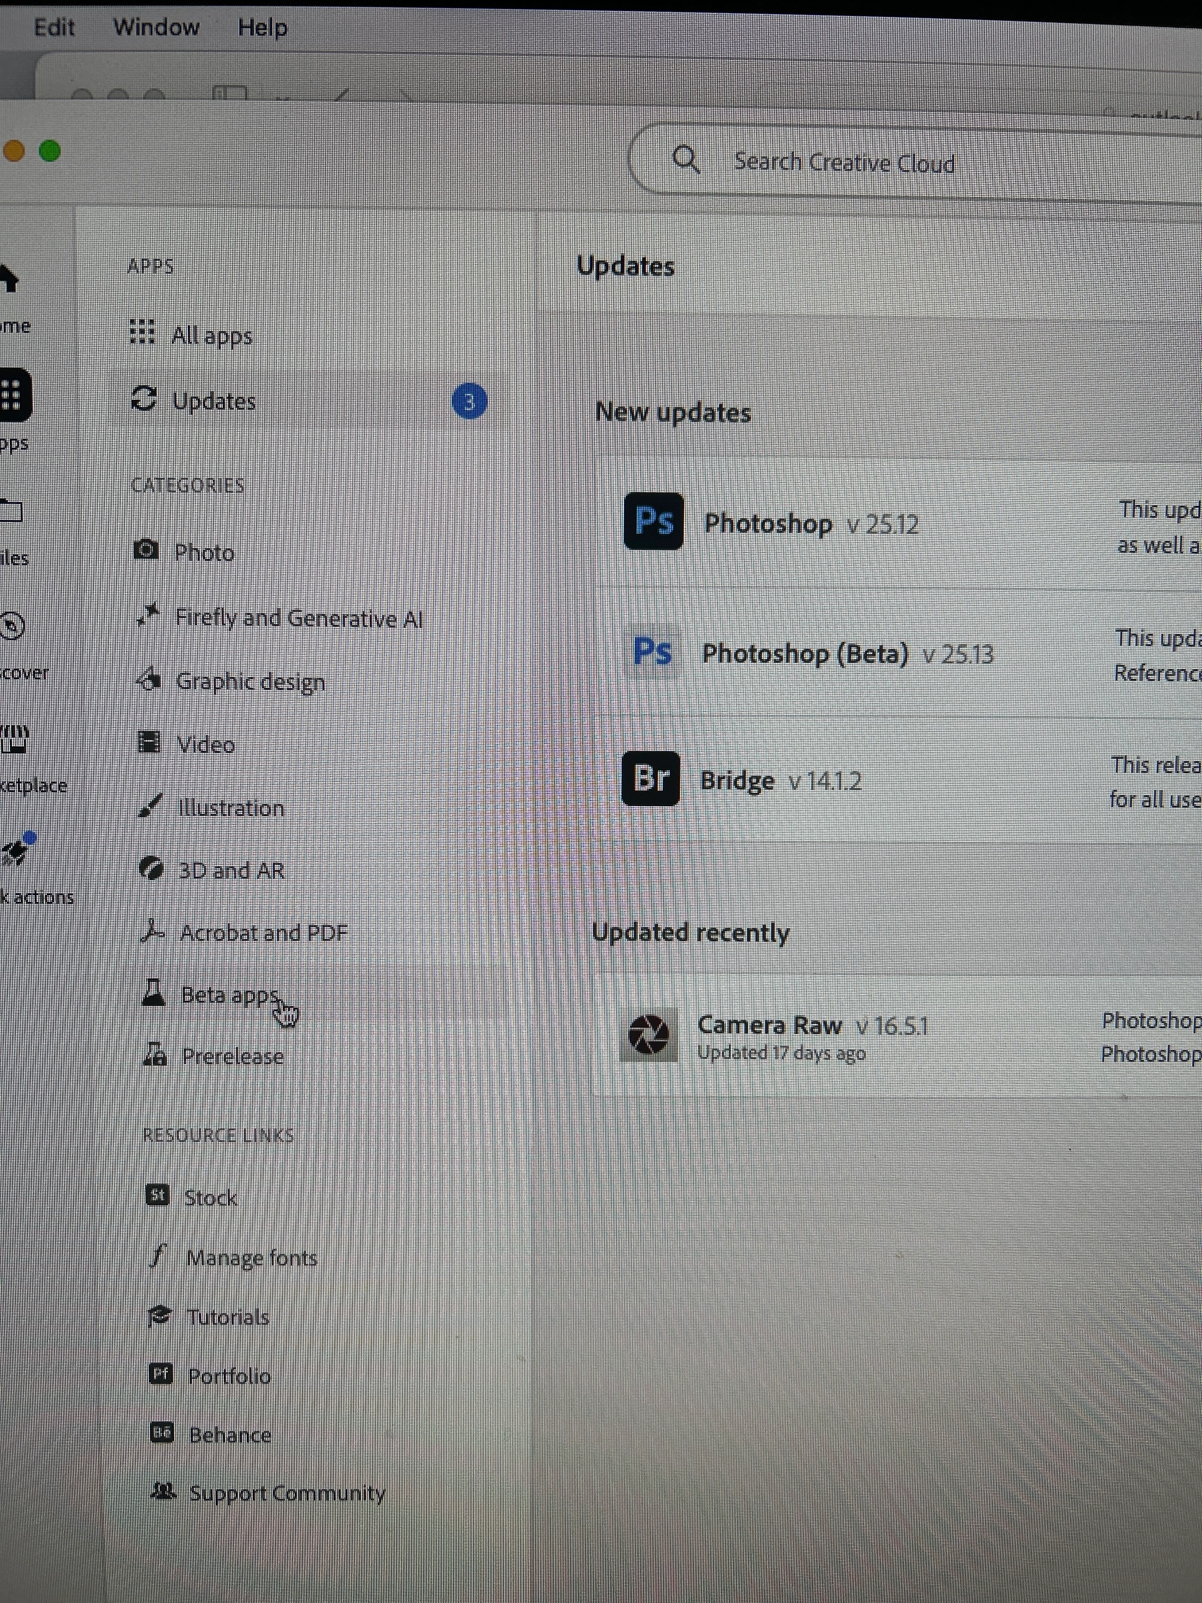
Task: Open the Window menu
Action: tap(156, 27)
